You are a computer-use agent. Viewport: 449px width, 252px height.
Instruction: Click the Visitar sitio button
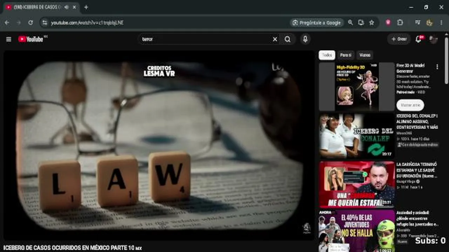410,105
